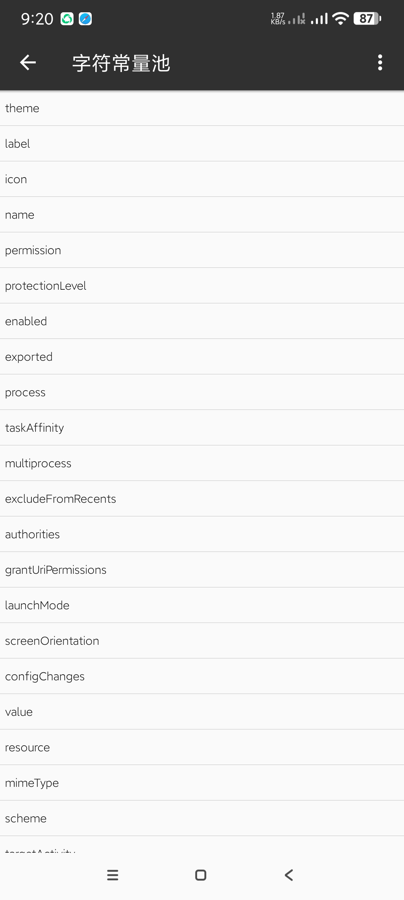Tap the battery level indicator
This screenshot has width=404, height=900.
click(367, 19)
